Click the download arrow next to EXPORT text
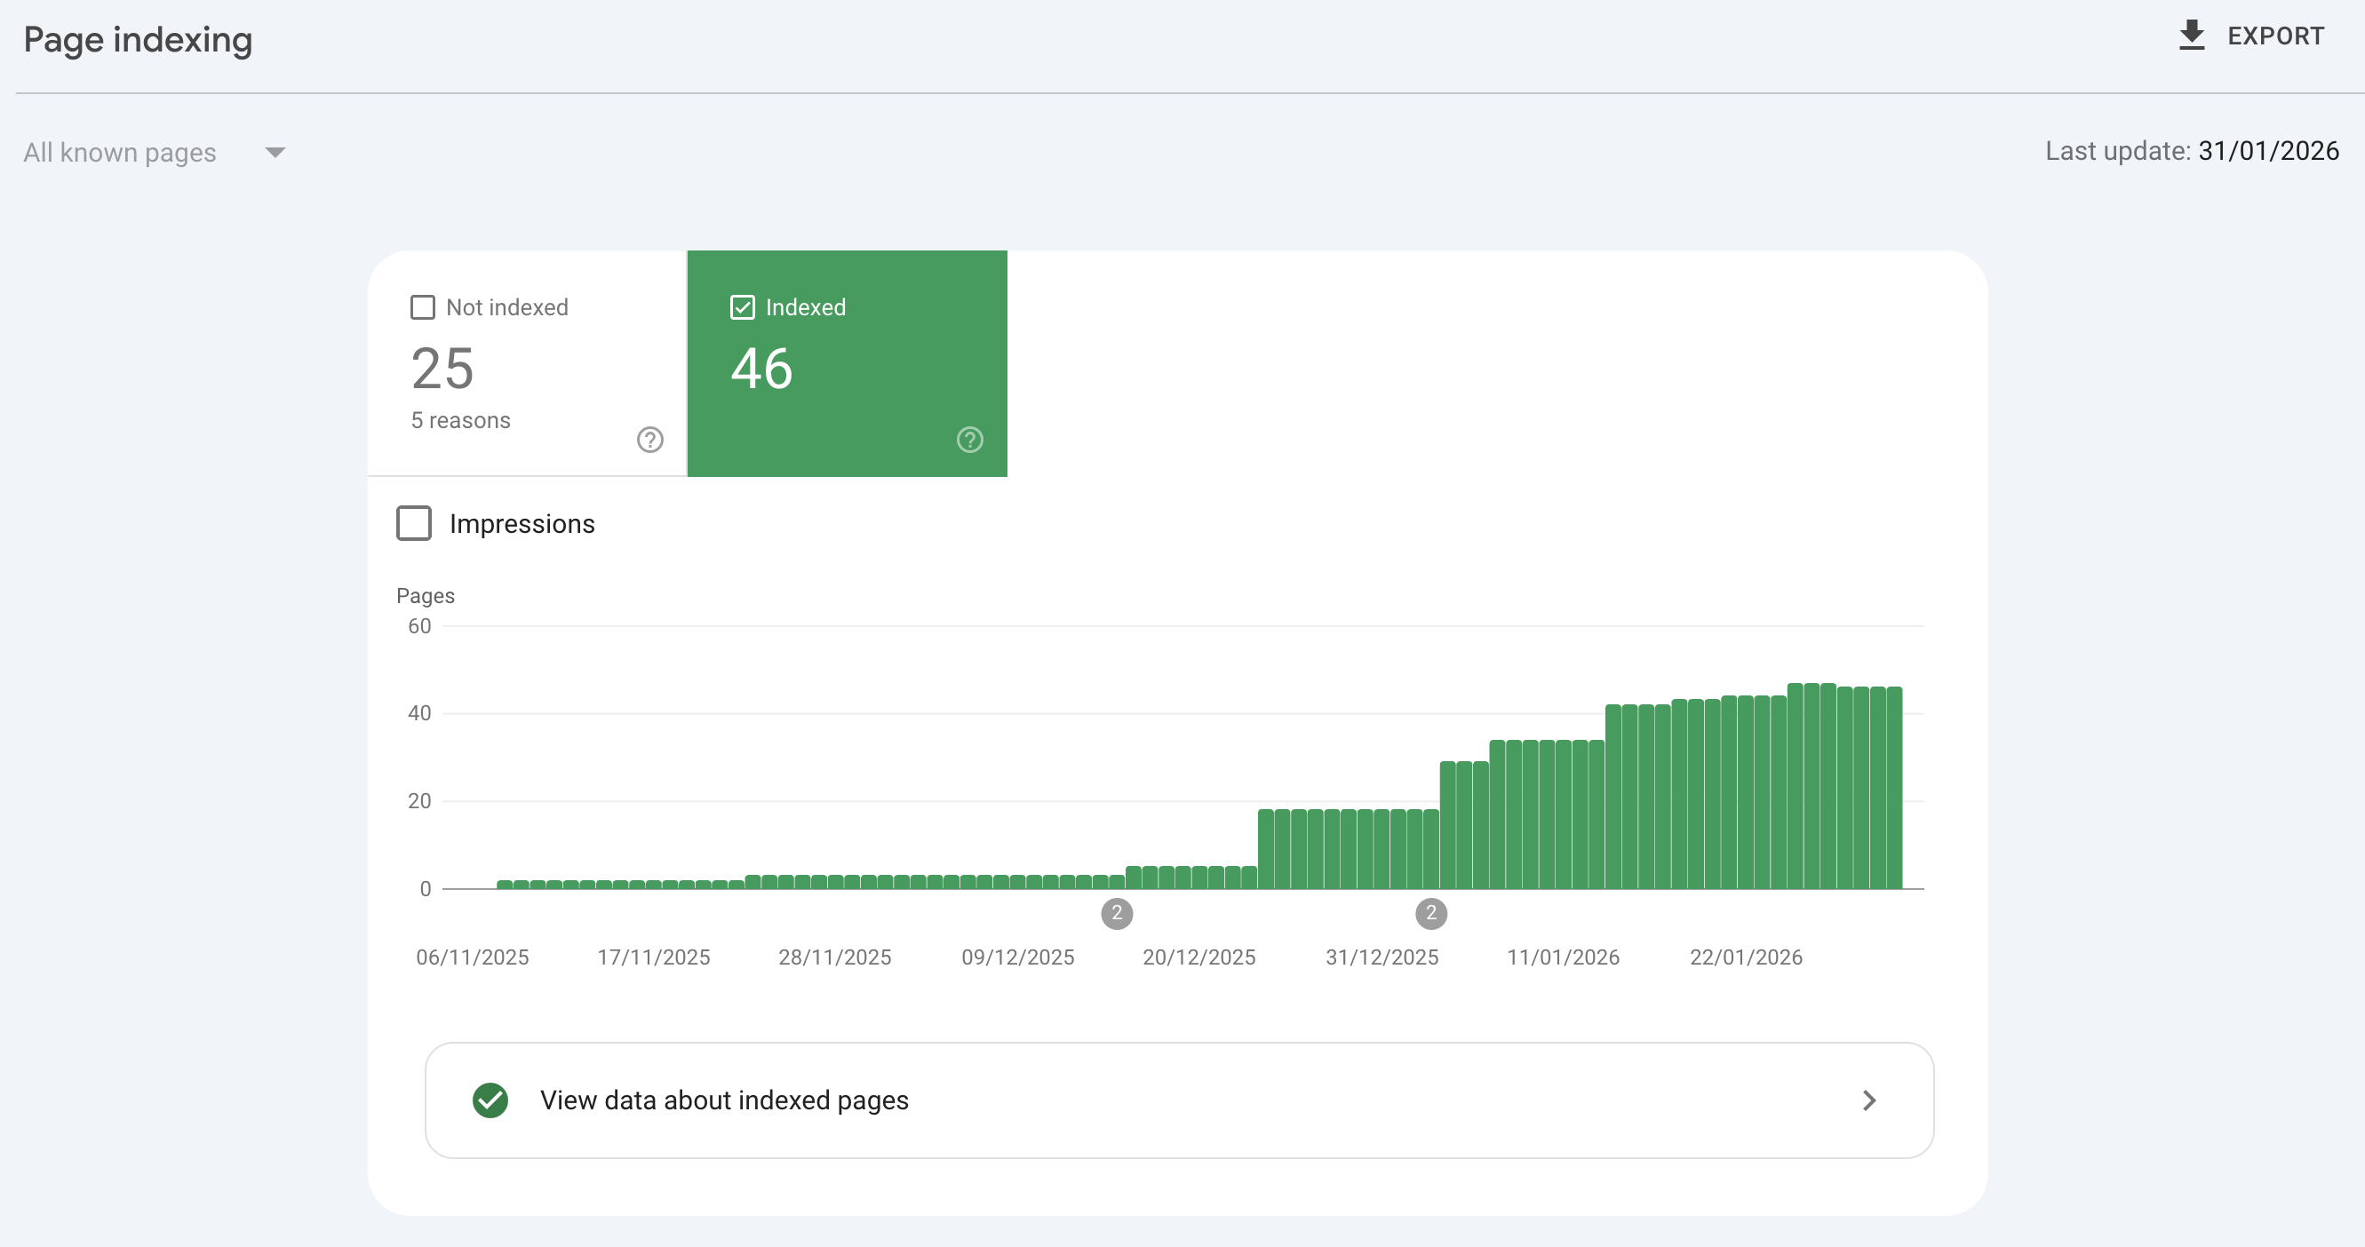Viewport: 2365px width, 1247px height. pos(2193,35)
